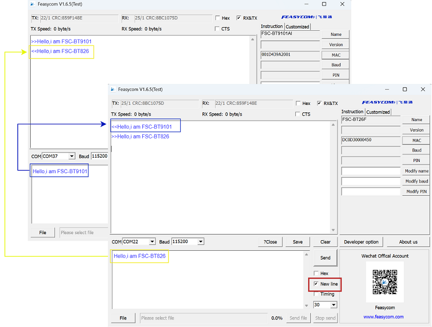Viewport: 432px width, 327px height.
Task: Enable the Timing checkbox
Action: tap(316, 294)
